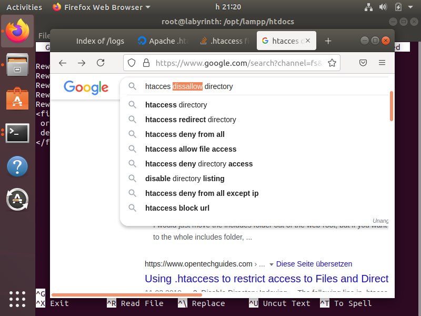Image resolution: width=421 pixels, height=316 pixels.
Task: Choose suggestion 'disable directory listing'
Action: [185, 179]
